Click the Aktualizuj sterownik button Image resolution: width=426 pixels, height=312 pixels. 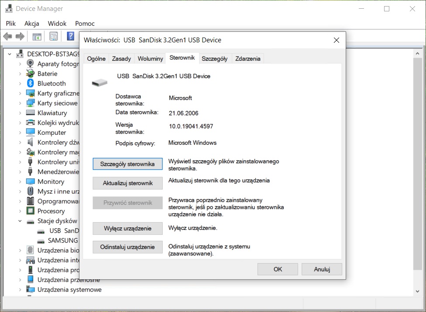127,183
